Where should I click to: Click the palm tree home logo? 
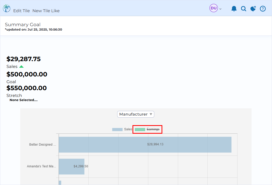coord(6,8)
